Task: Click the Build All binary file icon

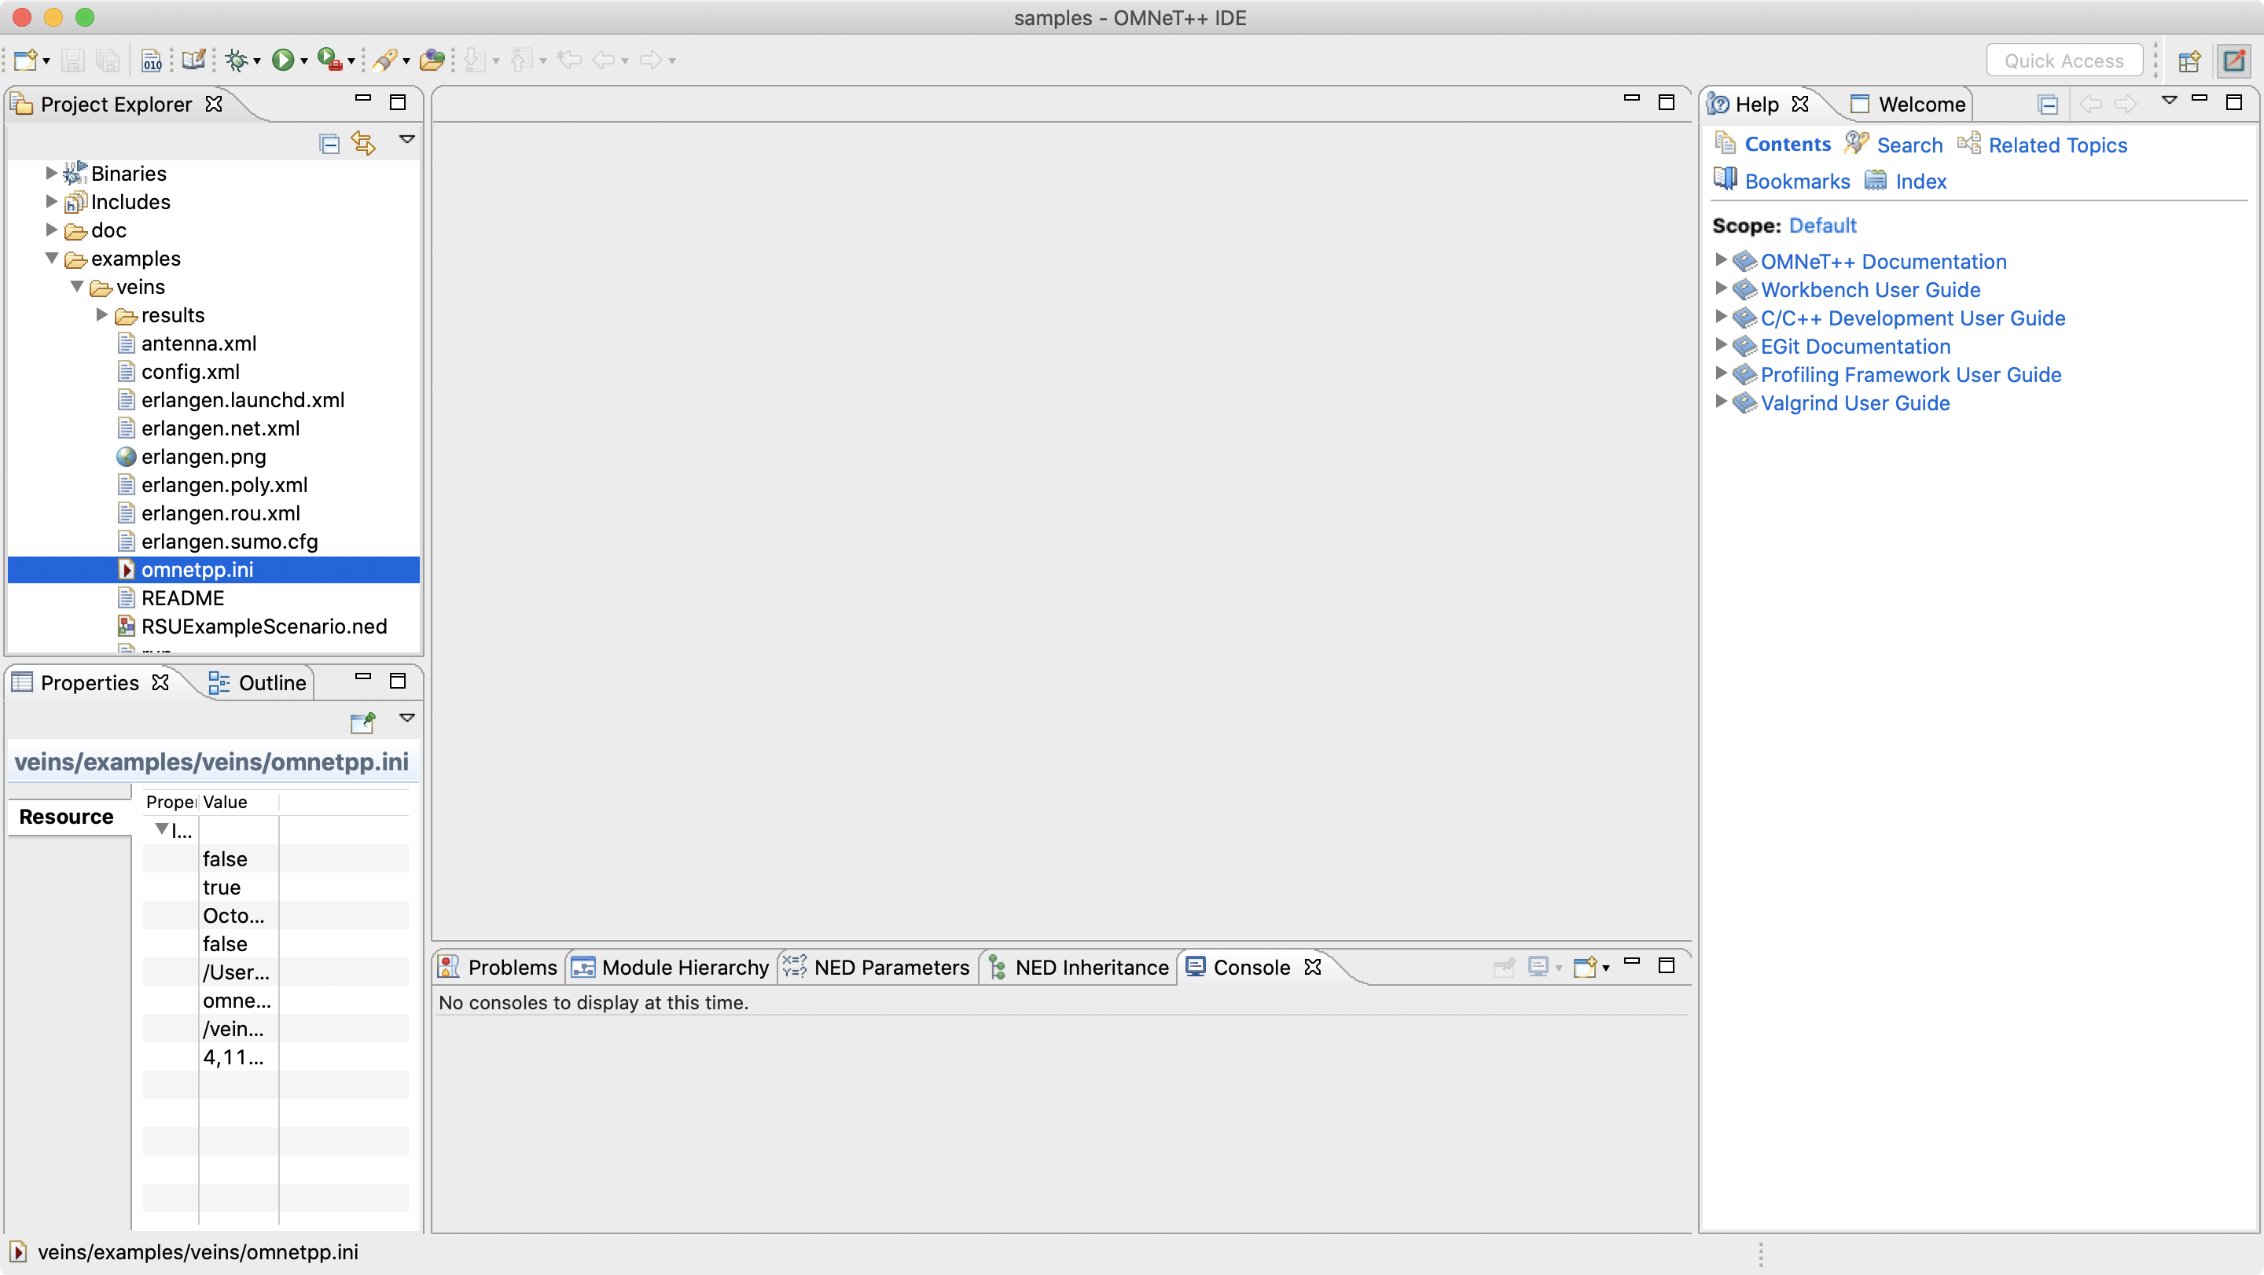Action: coord(151,60)
